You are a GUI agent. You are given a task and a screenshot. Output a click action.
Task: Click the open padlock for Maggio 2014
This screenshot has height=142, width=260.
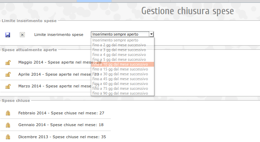[8, 63]
